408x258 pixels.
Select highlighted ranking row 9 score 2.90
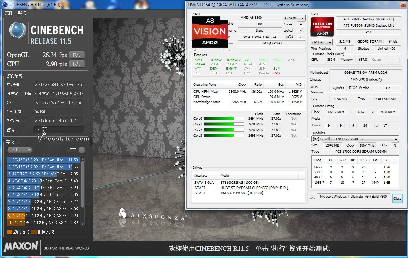(43, 216)
